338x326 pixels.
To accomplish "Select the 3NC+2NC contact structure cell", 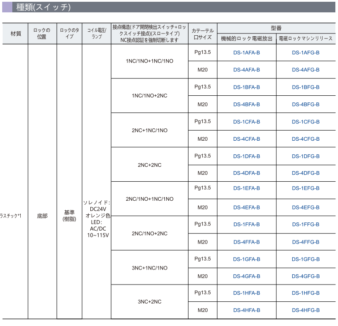I will coord(149,302).
